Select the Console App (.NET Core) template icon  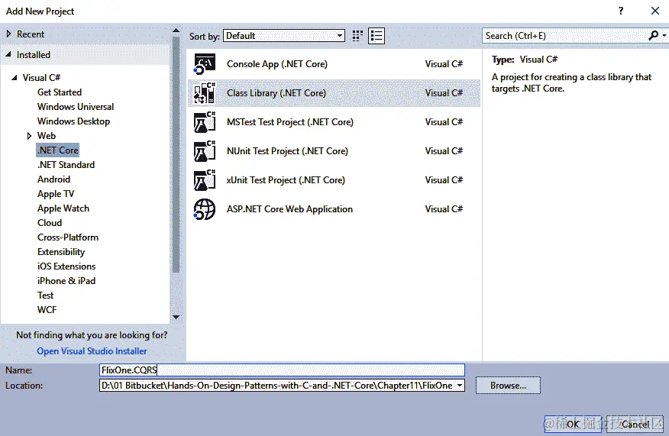(205, 64)
